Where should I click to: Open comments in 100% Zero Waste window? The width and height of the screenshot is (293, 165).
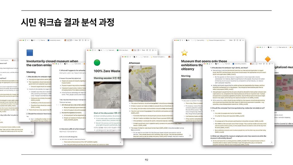click(147, 50)
